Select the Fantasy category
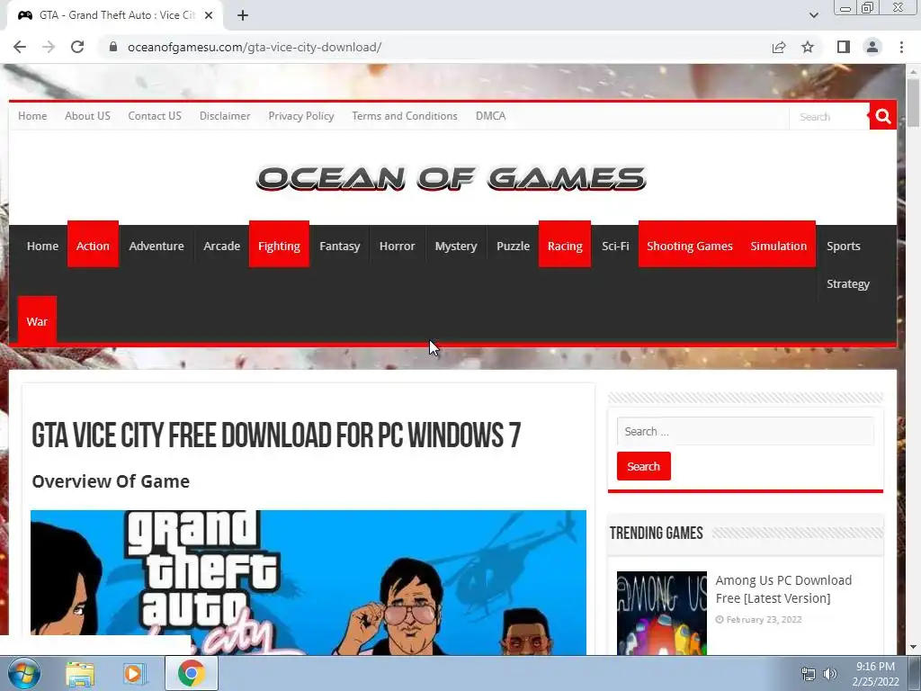The height and width of the screenshot is (691, 921). point(339,246)
